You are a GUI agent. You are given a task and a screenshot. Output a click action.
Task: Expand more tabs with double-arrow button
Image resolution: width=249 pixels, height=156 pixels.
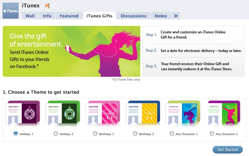click(x=175, y=16)
